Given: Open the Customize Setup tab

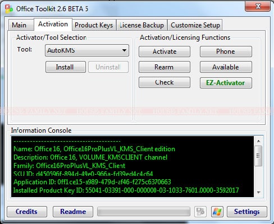Looking at the screenshot, I should click(x=195, y=25).
